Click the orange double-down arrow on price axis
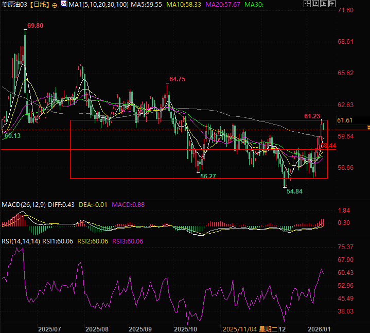The height and width of the screenshot is (333, 370). pyautogui.click(x=367, y=127)
